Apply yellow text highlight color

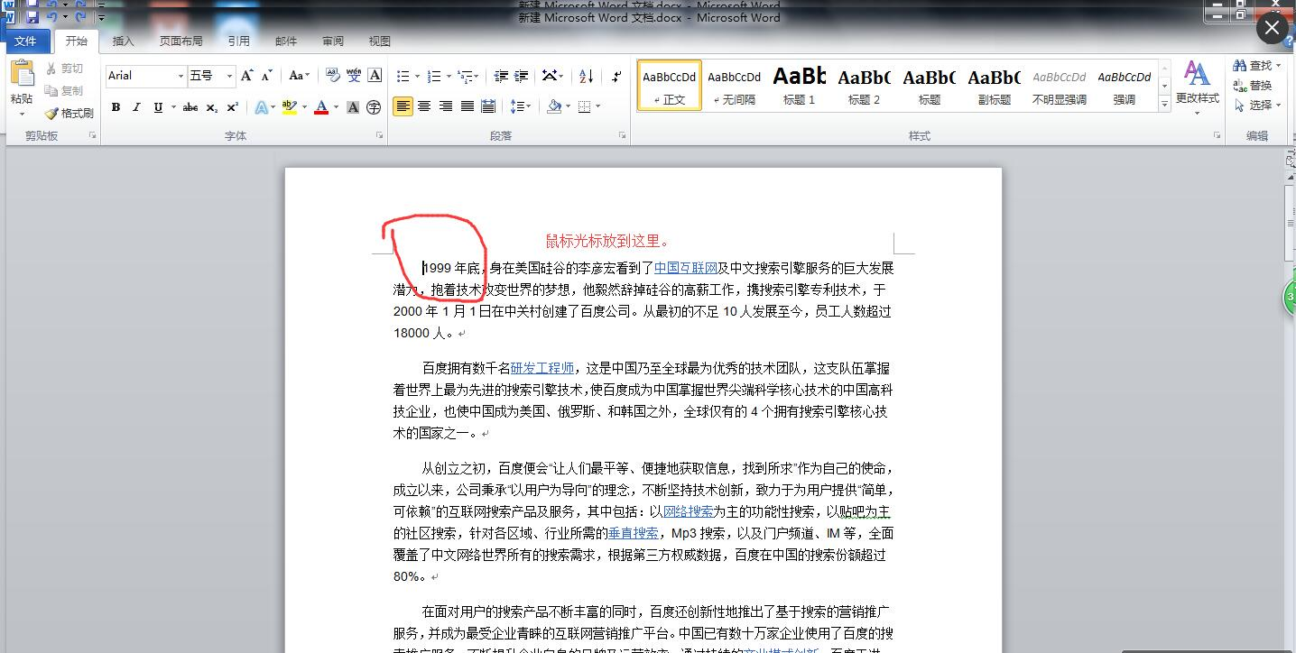point(289,107)
